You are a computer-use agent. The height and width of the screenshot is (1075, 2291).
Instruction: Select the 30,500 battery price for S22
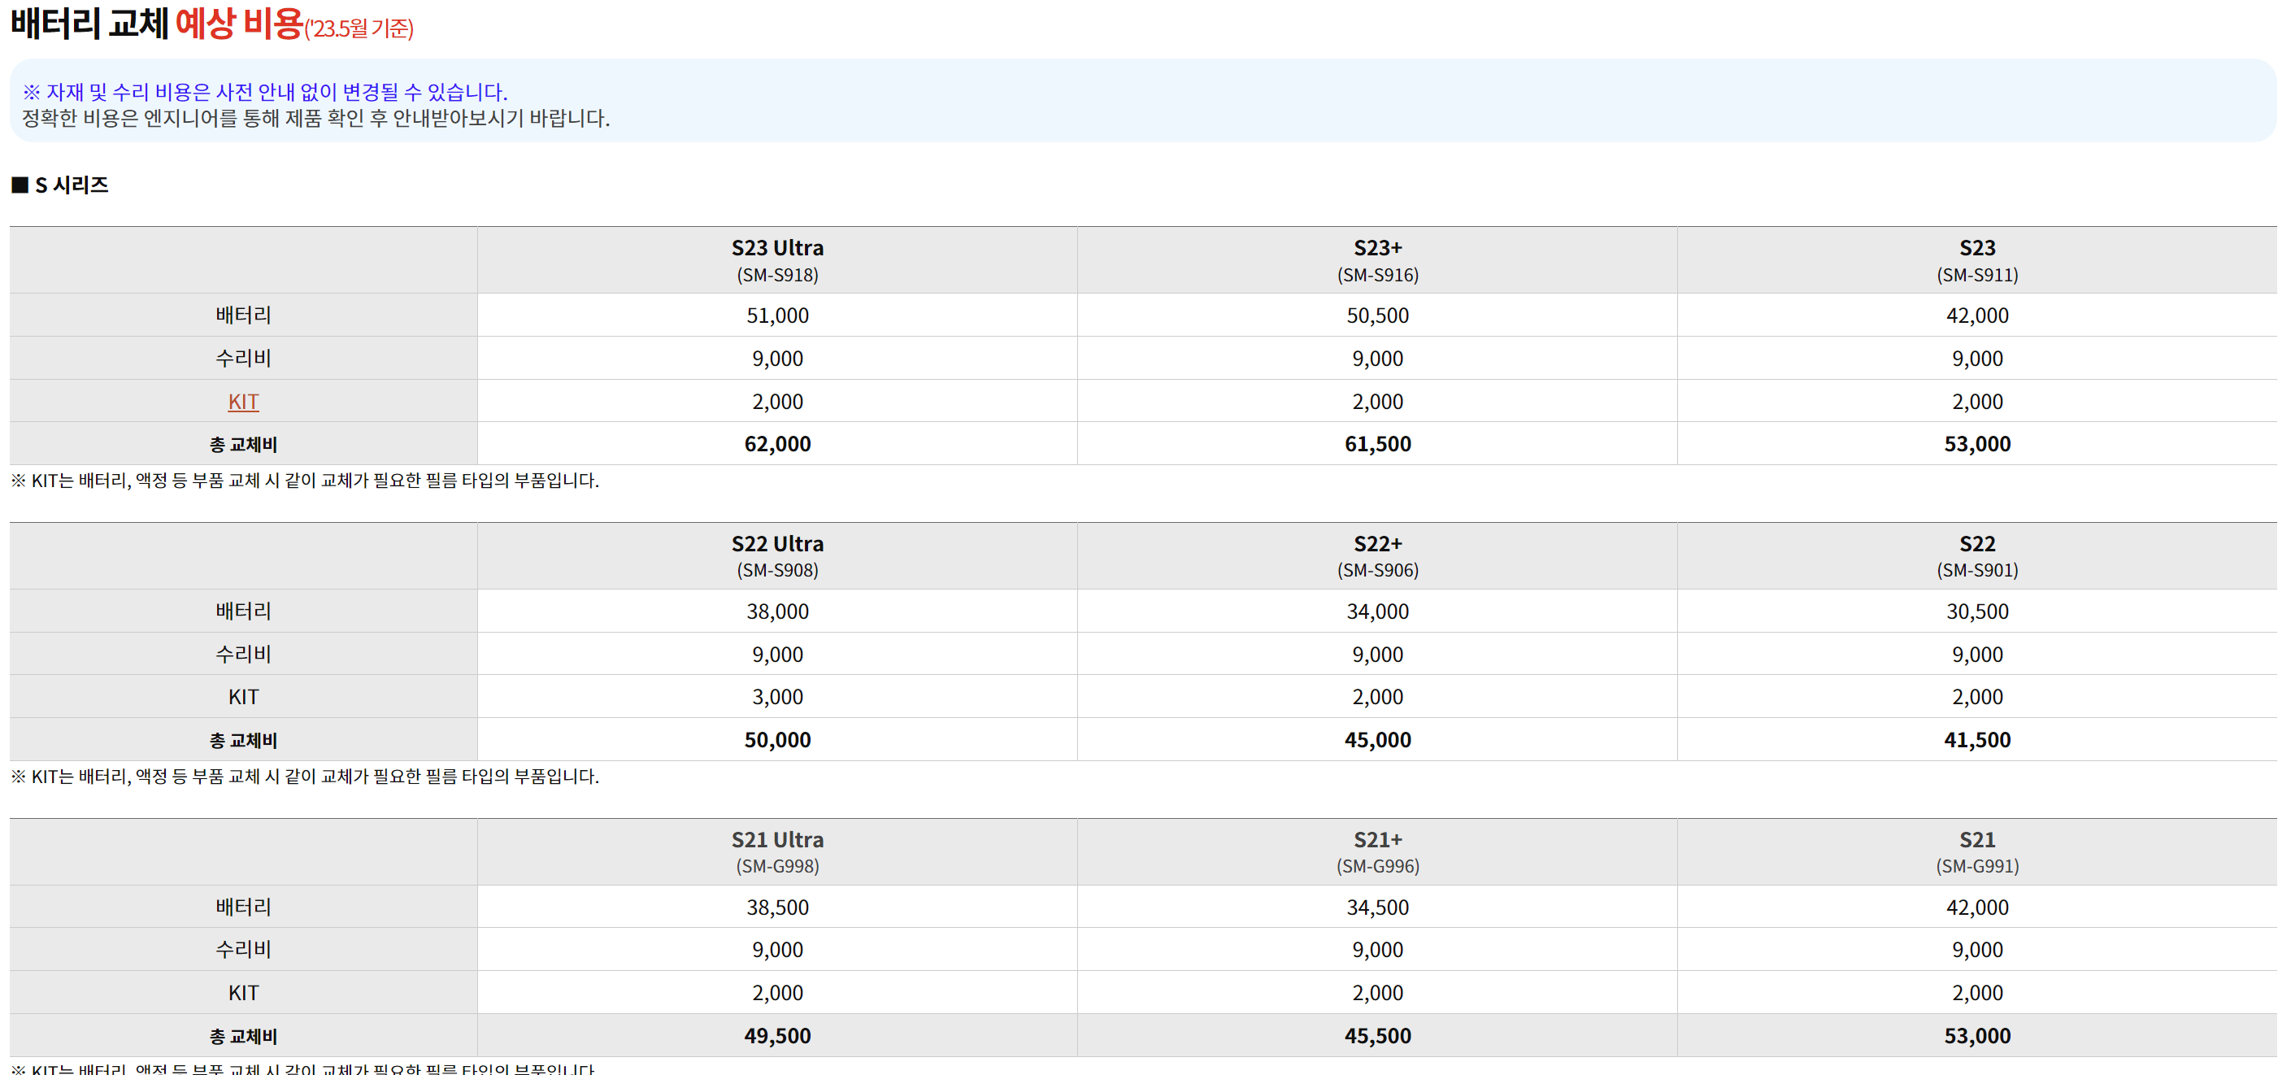click(1976, 611)
